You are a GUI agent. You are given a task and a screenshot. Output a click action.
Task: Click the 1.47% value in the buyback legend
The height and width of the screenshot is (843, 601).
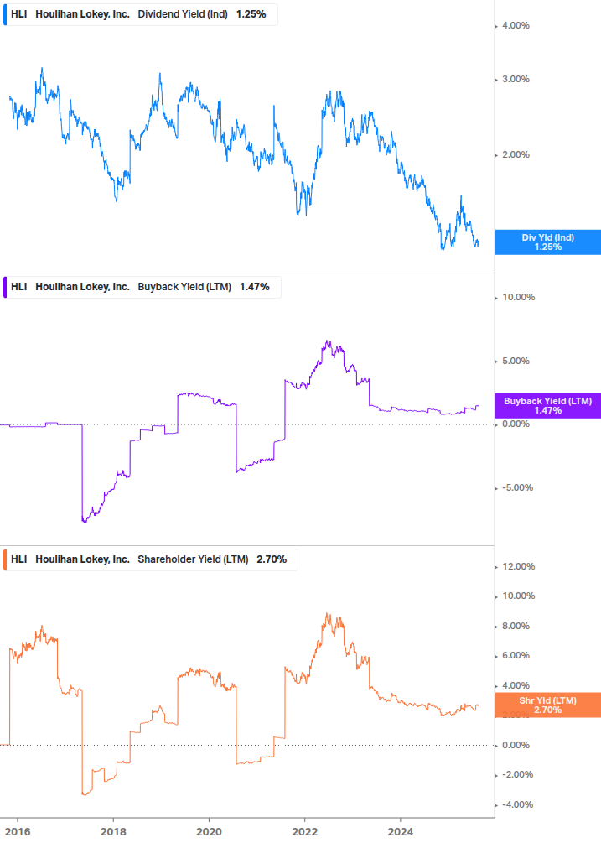pos(255,287)
